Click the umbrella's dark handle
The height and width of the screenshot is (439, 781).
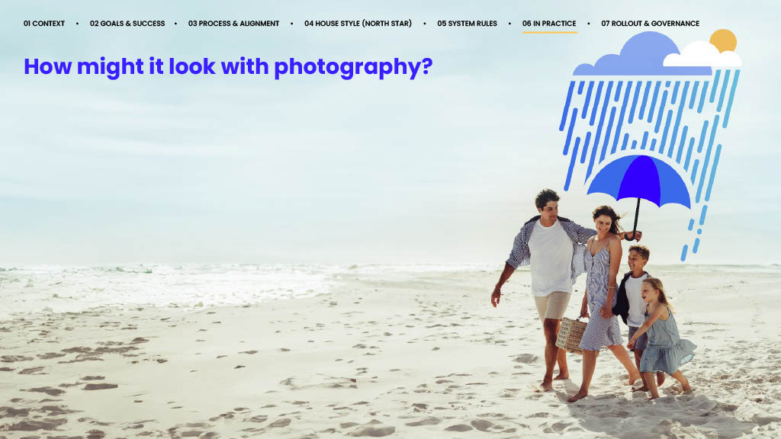click(636, 220)
